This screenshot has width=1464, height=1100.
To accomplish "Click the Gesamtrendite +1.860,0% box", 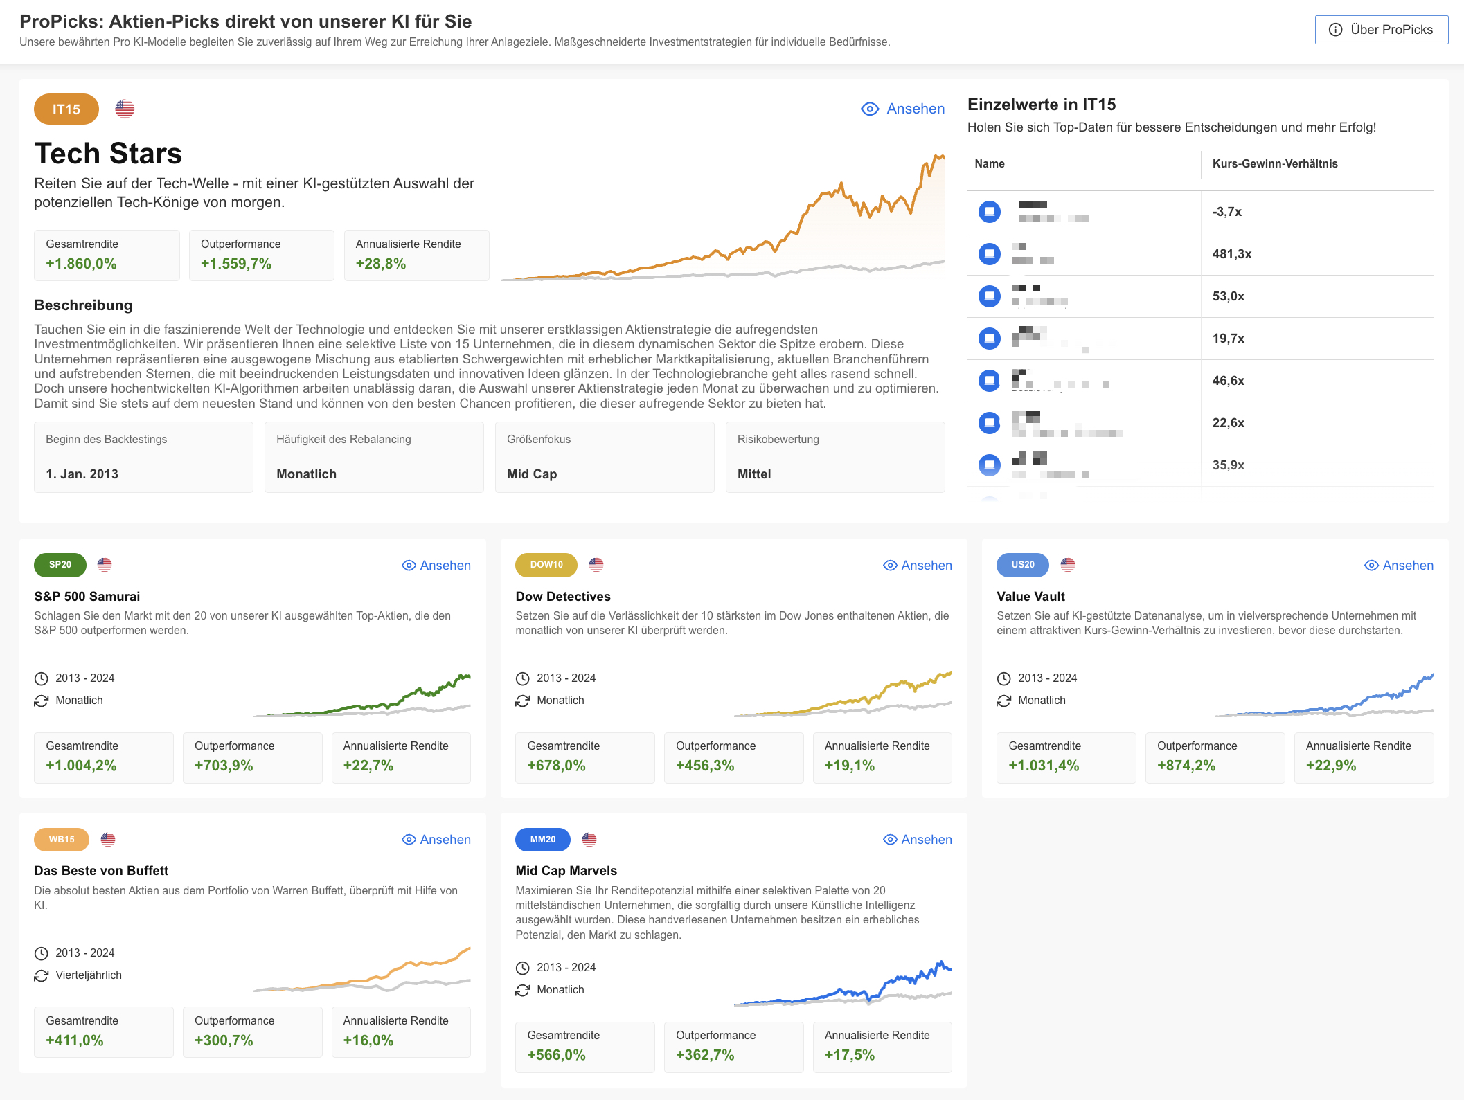I will (x=107, y=255).
